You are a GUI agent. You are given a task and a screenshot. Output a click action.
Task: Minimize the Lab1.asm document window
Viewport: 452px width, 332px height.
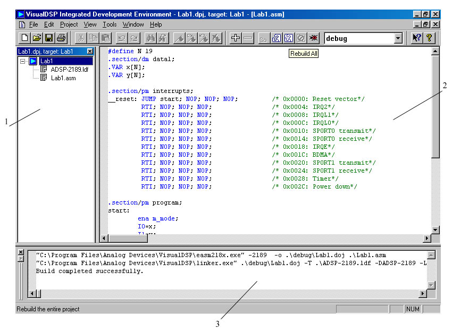coord(417,24)
